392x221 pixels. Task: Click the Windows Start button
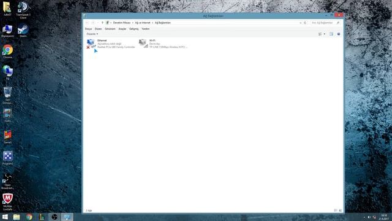[5, 217]
